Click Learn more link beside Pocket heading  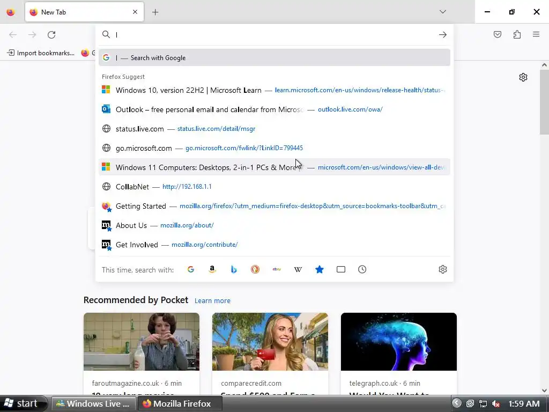(212, 300)
